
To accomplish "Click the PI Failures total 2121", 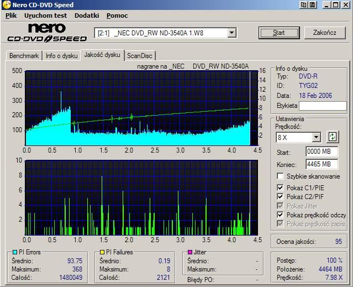I will [163, 277].
